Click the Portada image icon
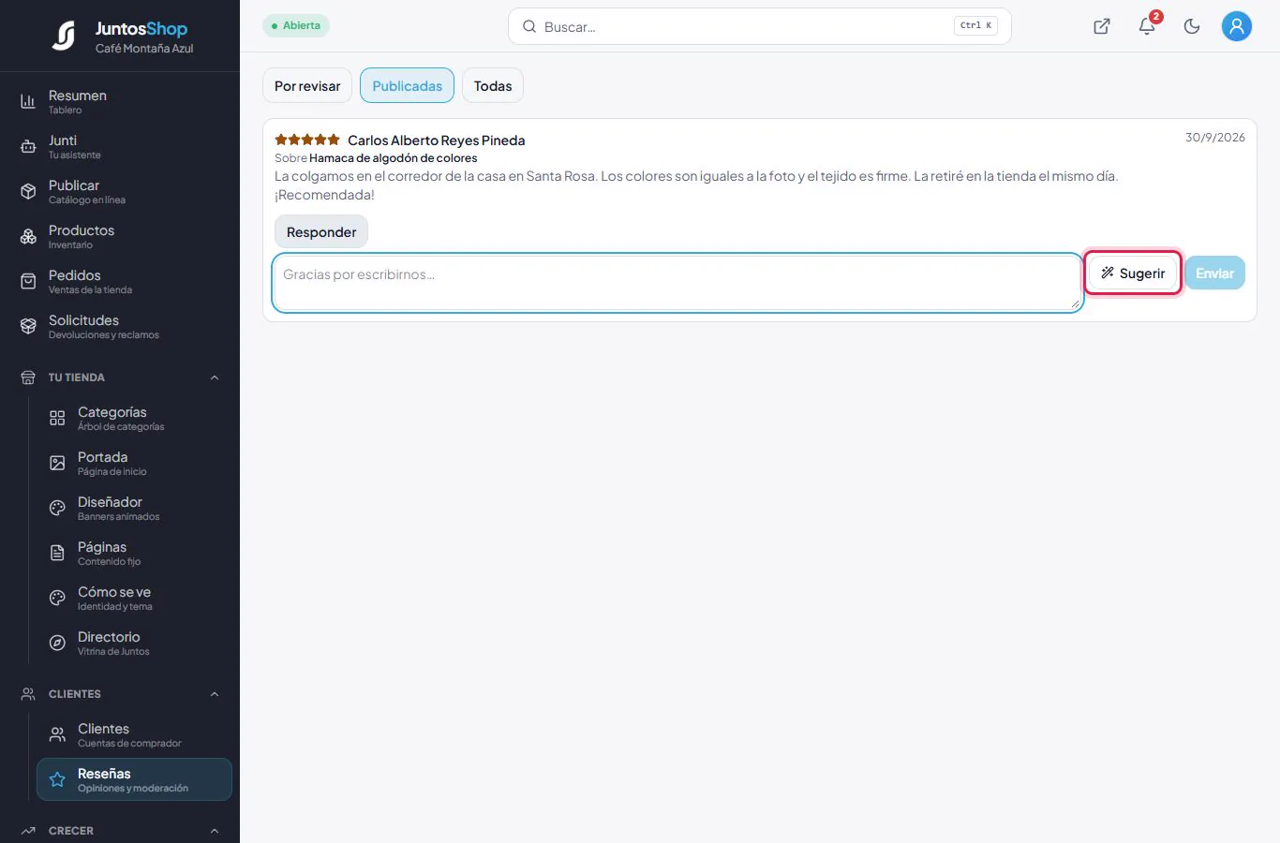This screenshot has width=1280, height=843. point(57,463)
